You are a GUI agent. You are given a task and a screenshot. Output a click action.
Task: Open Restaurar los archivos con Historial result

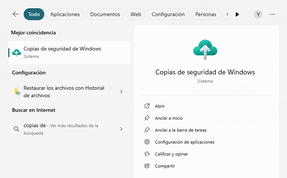coord(69,92)
